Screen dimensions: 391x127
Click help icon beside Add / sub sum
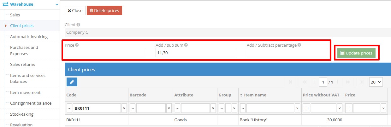(x=186, y=45)
